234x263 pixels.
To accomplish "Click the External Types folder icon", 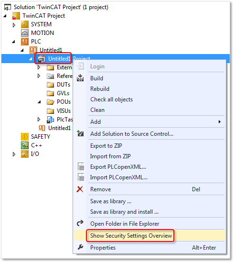I will (51, 67).
